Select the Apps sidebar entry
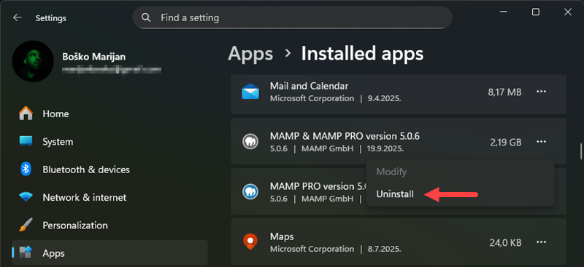584x267 pixels. click(x=109, y=252)
